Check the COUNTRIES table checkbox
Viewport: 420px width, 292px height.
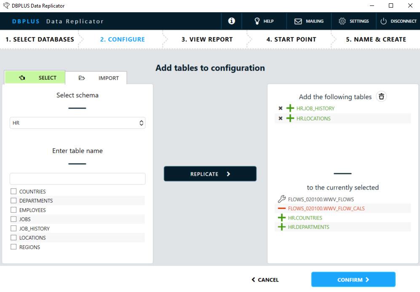(x=13, y=191)
